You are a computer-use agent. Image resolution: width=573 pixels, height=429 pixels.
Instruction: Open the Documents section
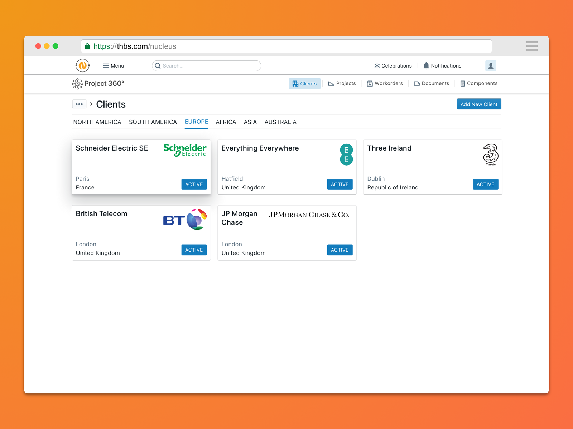click(432, 84)
